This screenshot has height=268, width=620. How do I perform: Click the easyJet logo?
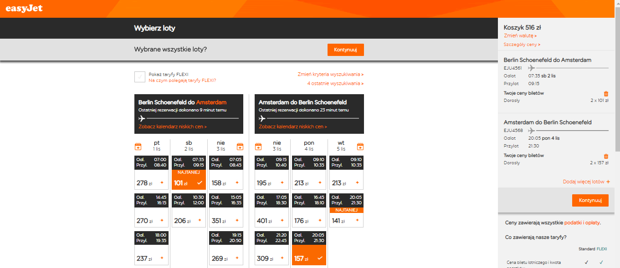(24, 8)
